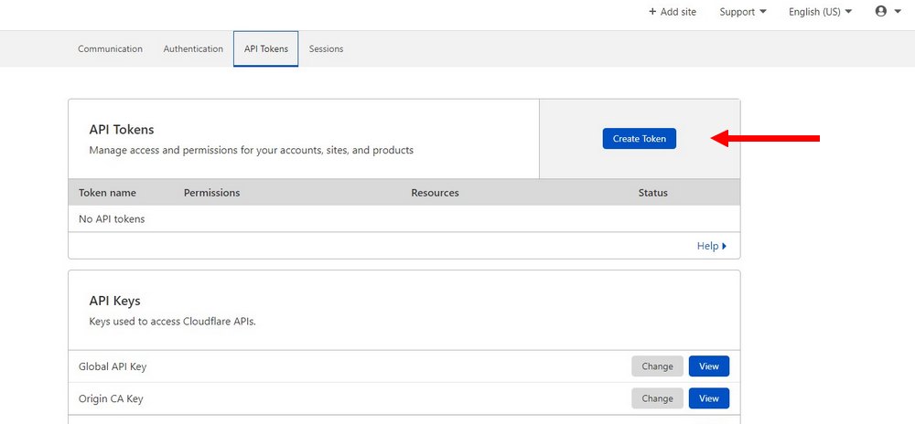Click the 'API Keys' section heading

pyautogui.click(x=115, y=302)
